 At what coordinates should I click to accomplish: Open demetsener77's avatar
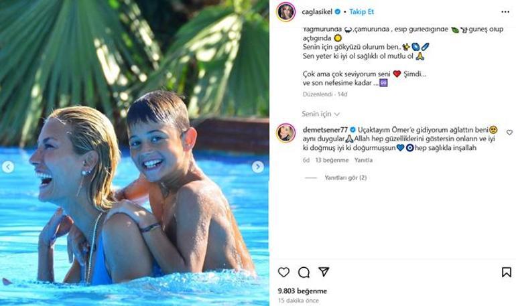[x=286, y=133]
